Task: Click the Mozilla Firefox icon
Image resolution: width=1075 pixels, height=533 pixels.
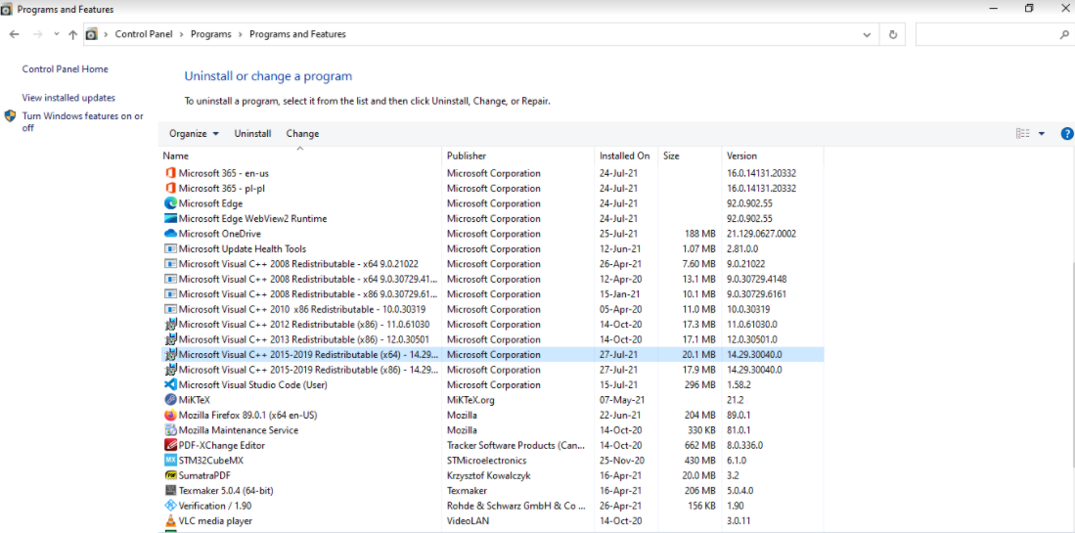Action: [x=171, y=415]
